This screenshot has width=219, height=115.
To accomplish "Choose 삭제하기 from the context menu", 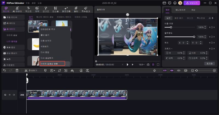I will (x=55, y=46).
